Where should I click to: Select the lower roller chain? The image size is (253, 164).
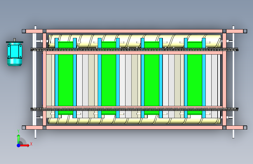point(135,109)
